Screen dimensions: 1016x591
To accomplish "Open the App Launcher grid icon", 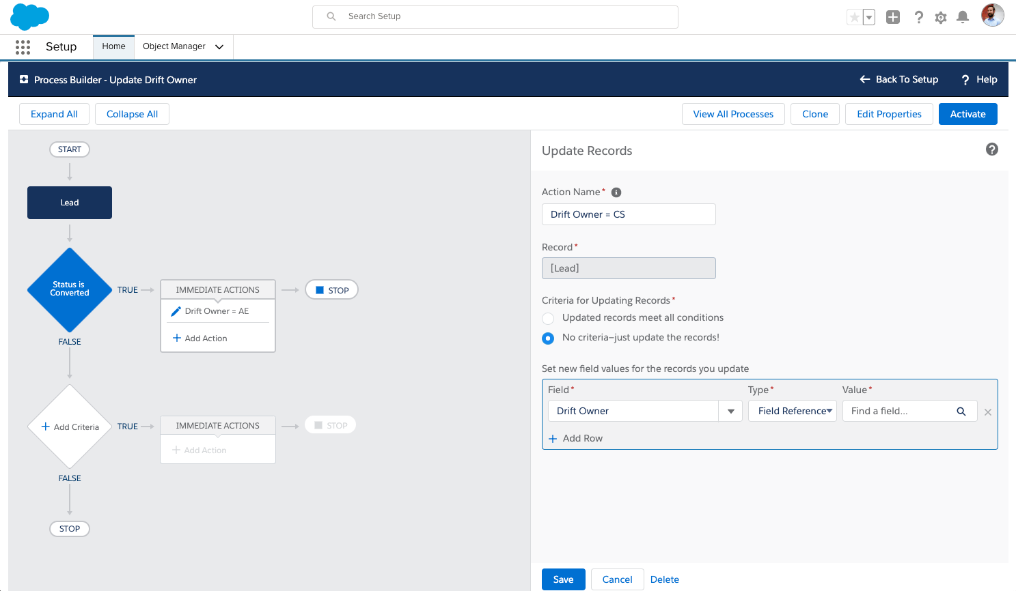I will pos(23,47).
